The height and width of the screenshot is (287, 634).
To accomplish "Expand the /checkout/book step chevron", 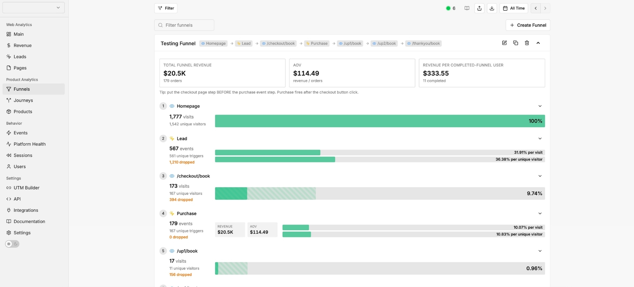I will [540, 176].
